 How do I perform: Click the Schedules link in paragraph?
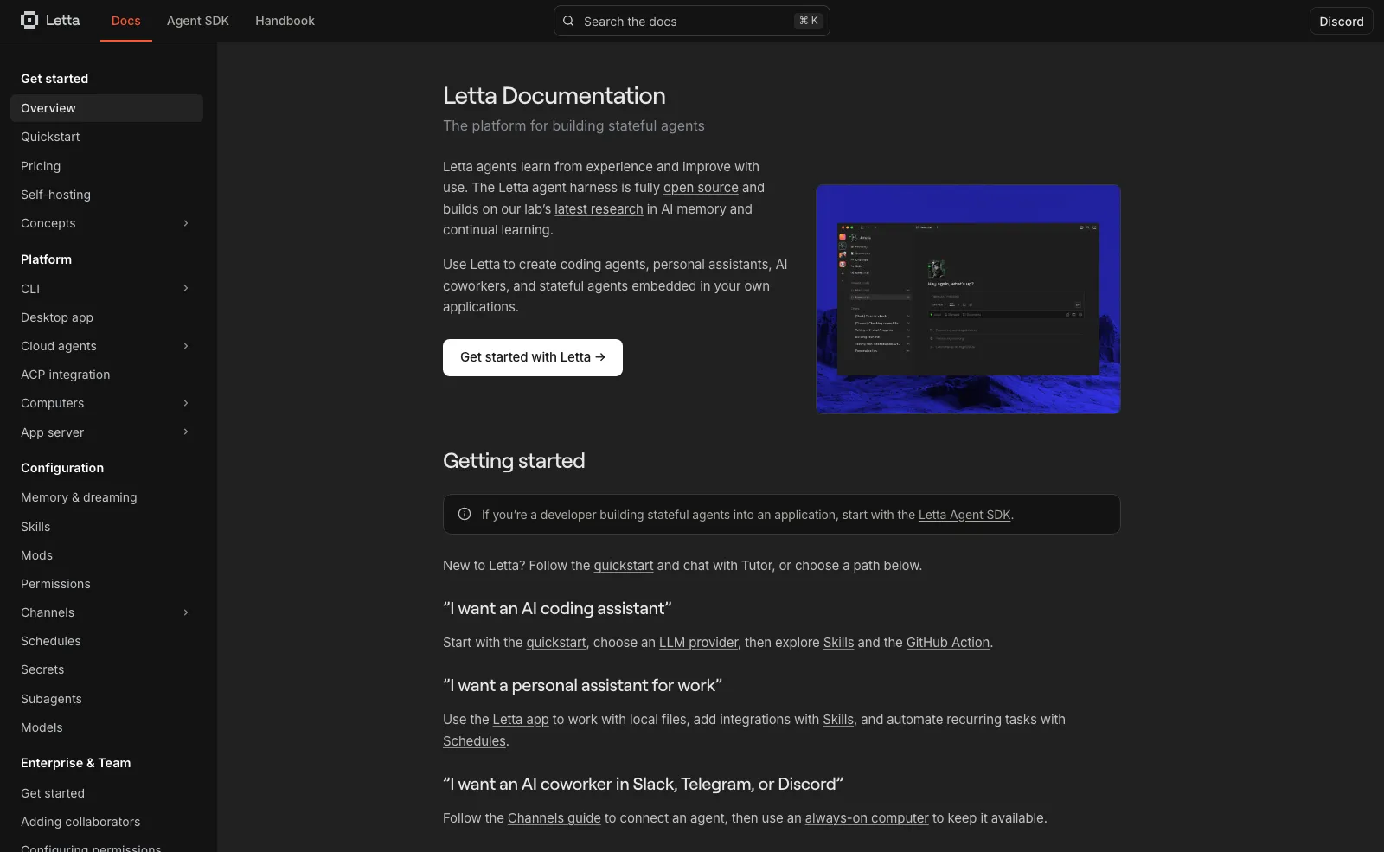474,741
